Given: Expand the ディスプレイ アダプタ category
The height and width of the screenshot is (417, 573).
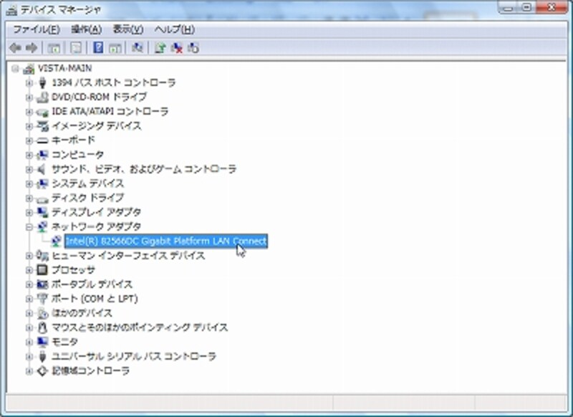Looking at the screenshot, I should click(x=29, y=212).
